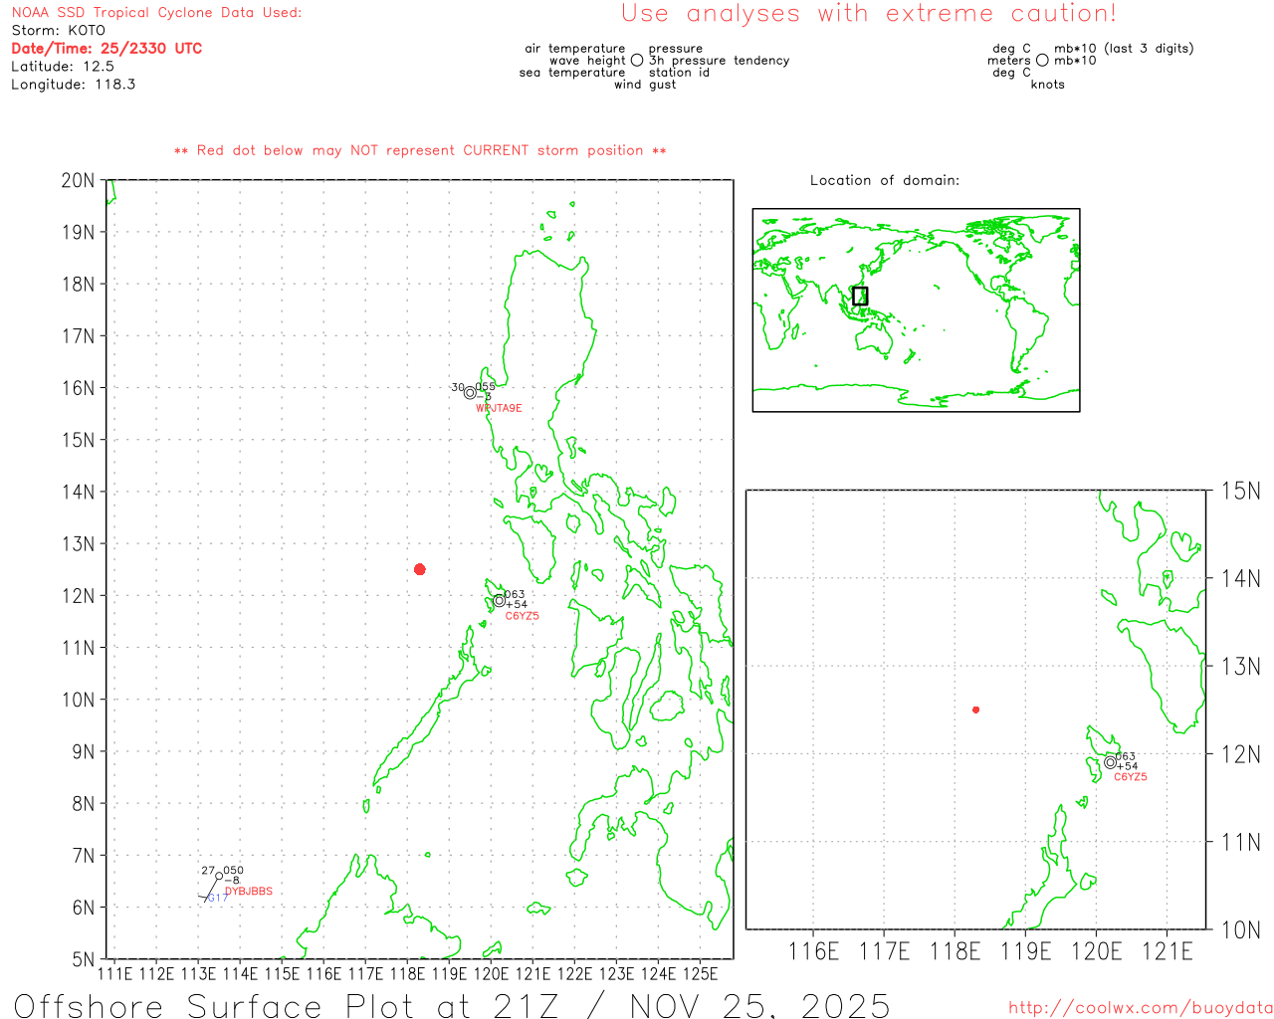This screenshot has width=1274, height=1019.
Task: Click the air temperature '27' near DYBJBBS
Action: pyautogui.click(x=208, y=871)
